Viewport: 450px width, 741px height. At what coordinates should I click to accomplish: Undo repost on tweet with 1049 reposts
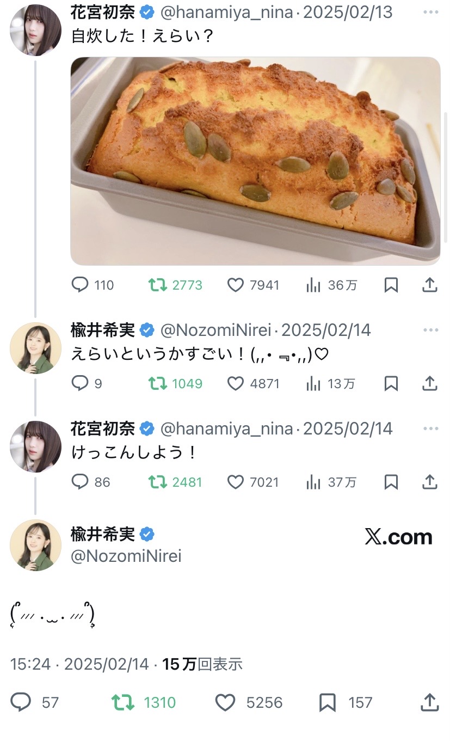(158, 384)
